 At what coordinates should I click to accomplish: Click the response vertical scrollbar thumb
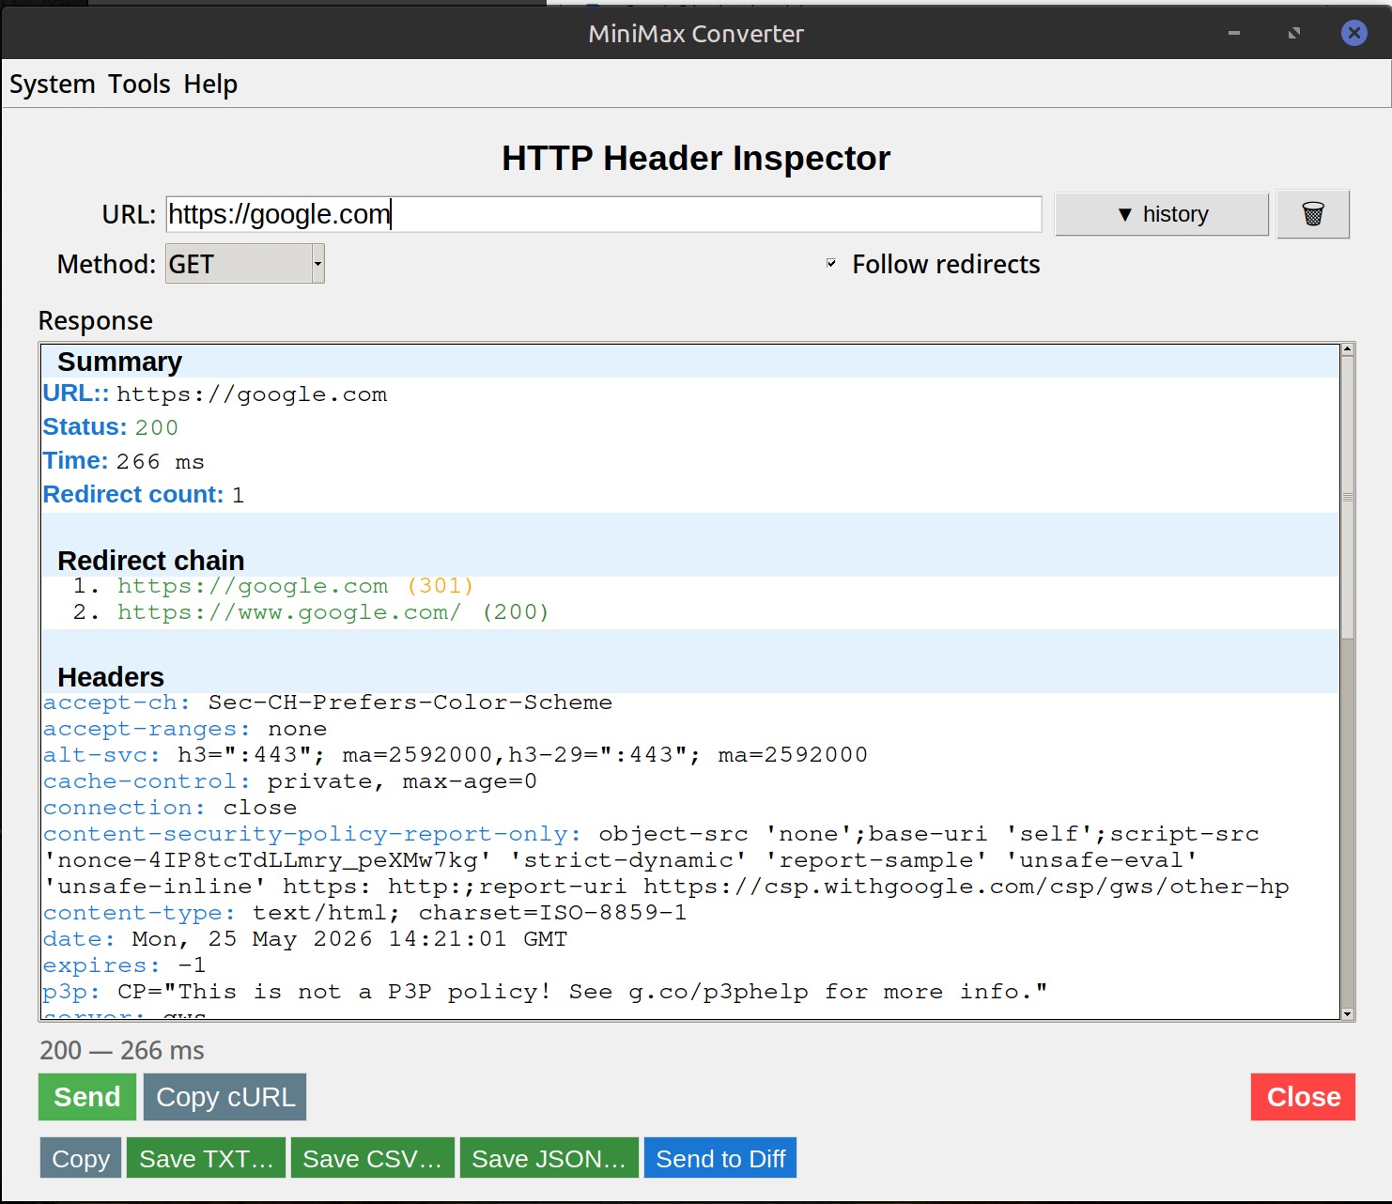pos(1348,497)
